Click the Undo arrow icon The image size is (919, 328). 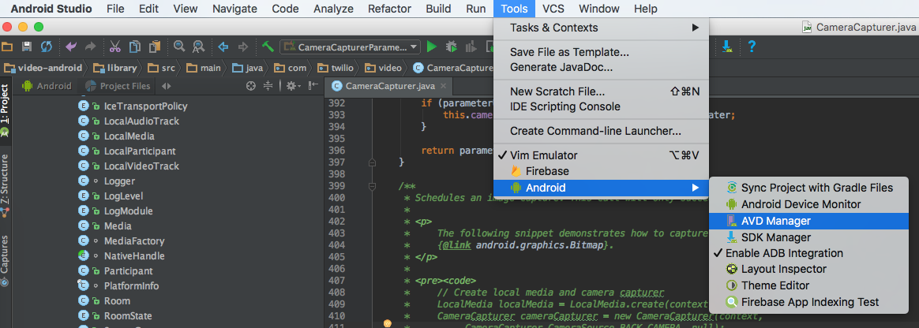71,47
